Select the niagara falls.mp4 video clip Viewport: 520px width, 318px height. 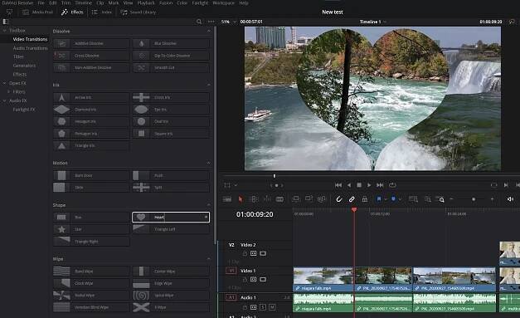(323, 279)
